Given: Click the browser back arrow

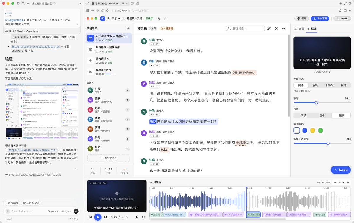Looking at the screenshot, I should (x=92, y=11).
